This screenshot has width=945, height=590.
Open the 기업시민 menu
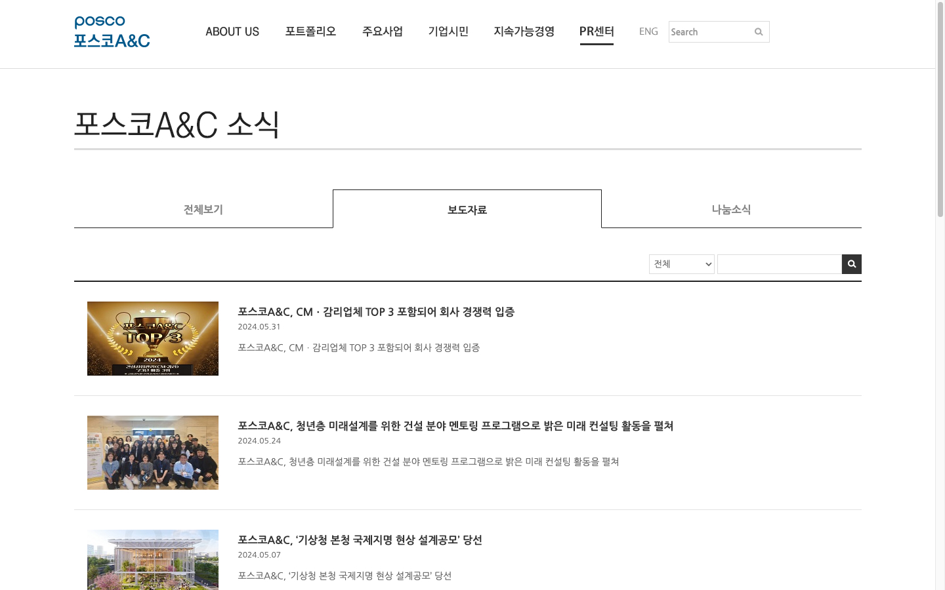click(448, 31)
